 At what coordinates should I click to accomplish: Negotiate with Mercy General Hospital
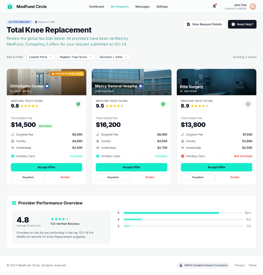click(113, 177)
